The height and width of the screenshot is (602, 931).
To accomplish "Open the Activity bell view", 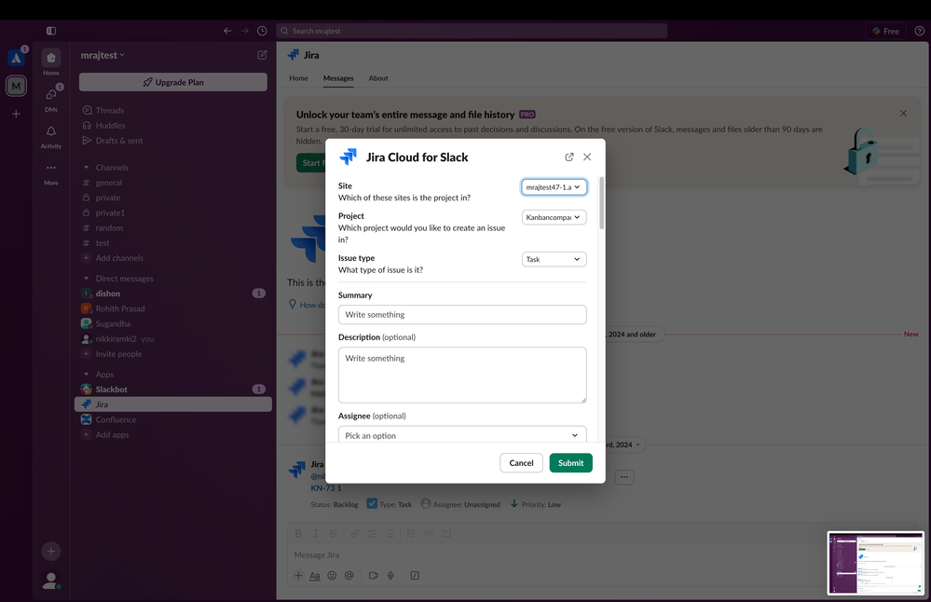I will [51, 136].
